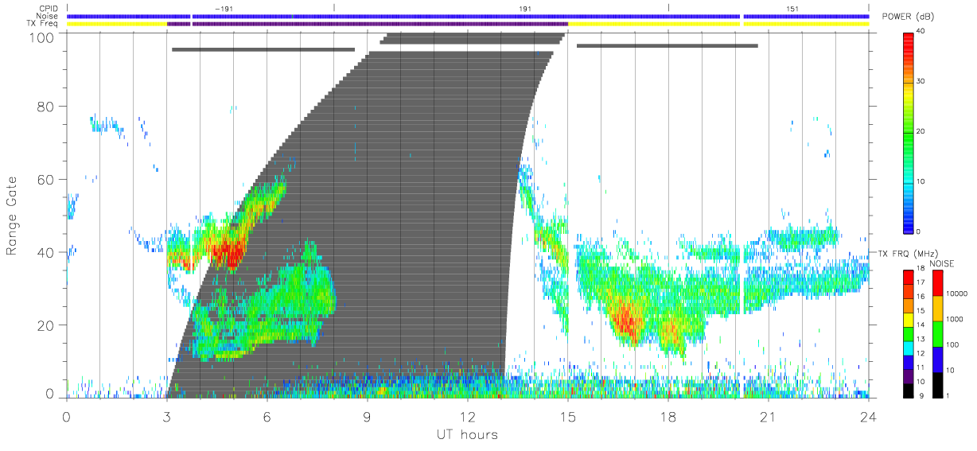This screenshot has width=977, height=451.
Task: Click the red swatch above 10000 in the noise legend
Action: point(938,282)
